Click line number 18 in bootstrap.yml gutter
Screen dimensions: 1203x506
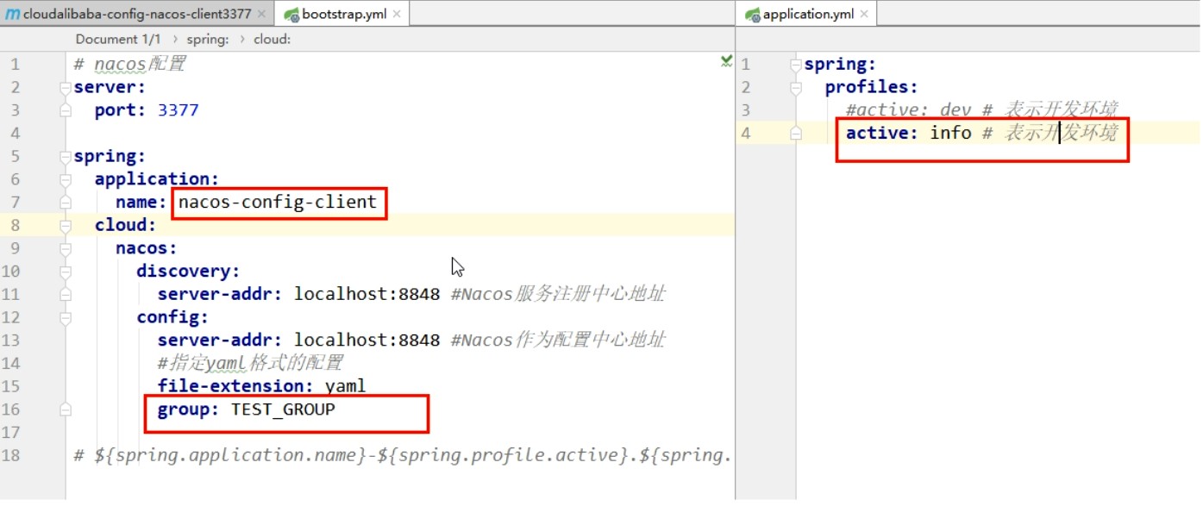coord(10,455)
